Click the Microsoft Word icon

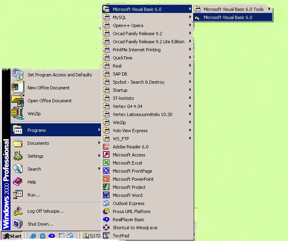point(106,195)
